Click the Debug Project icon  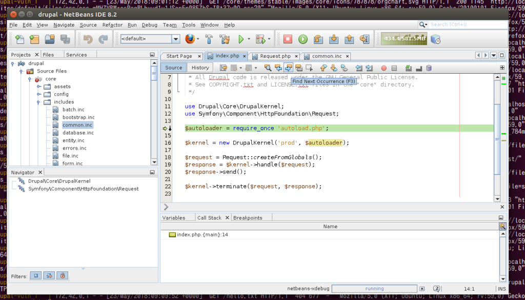pyautogui.click(x=260, y=39)
